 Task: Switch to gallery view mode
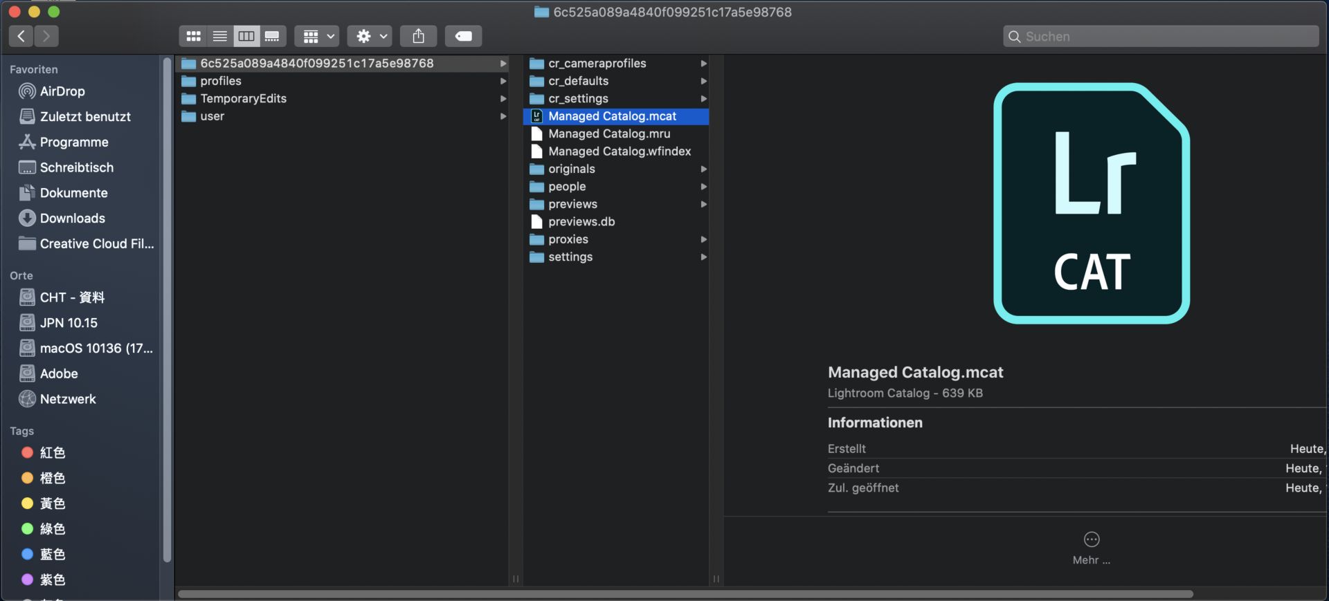point(272,36)
